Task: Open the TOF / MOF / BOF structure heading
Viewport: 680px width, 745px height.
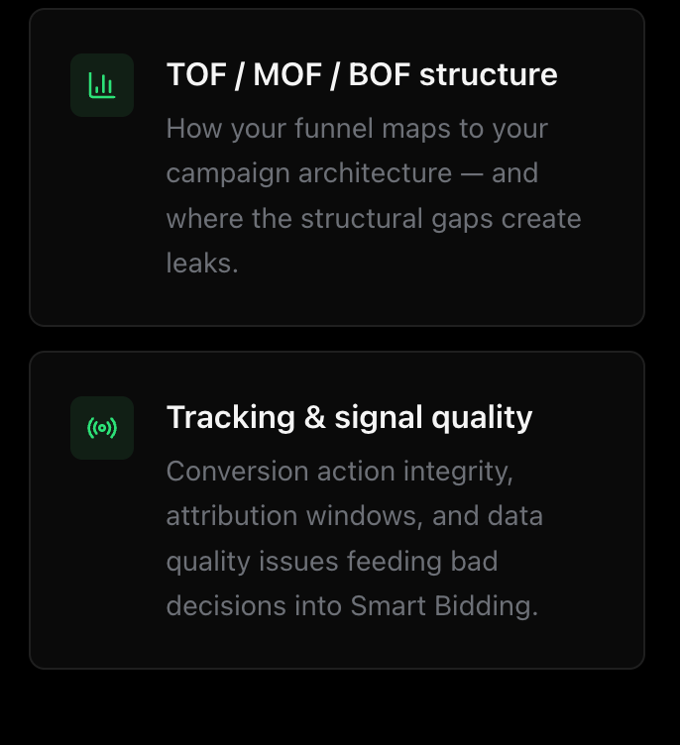Action: 362,74
